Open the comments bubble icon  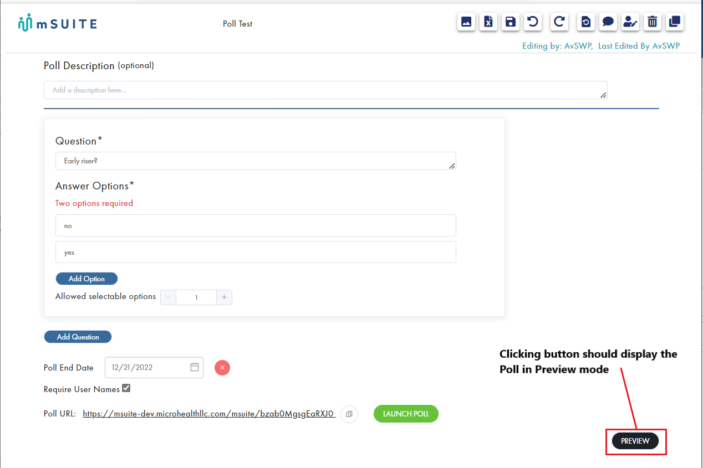click(608, 22)
